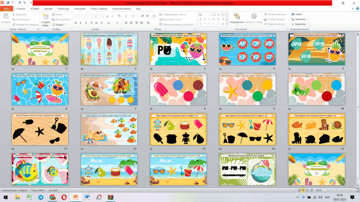This screenshot has width=360, height=202.
Task: Click the Упорядочить arrange icon
Action: (237, 16)
